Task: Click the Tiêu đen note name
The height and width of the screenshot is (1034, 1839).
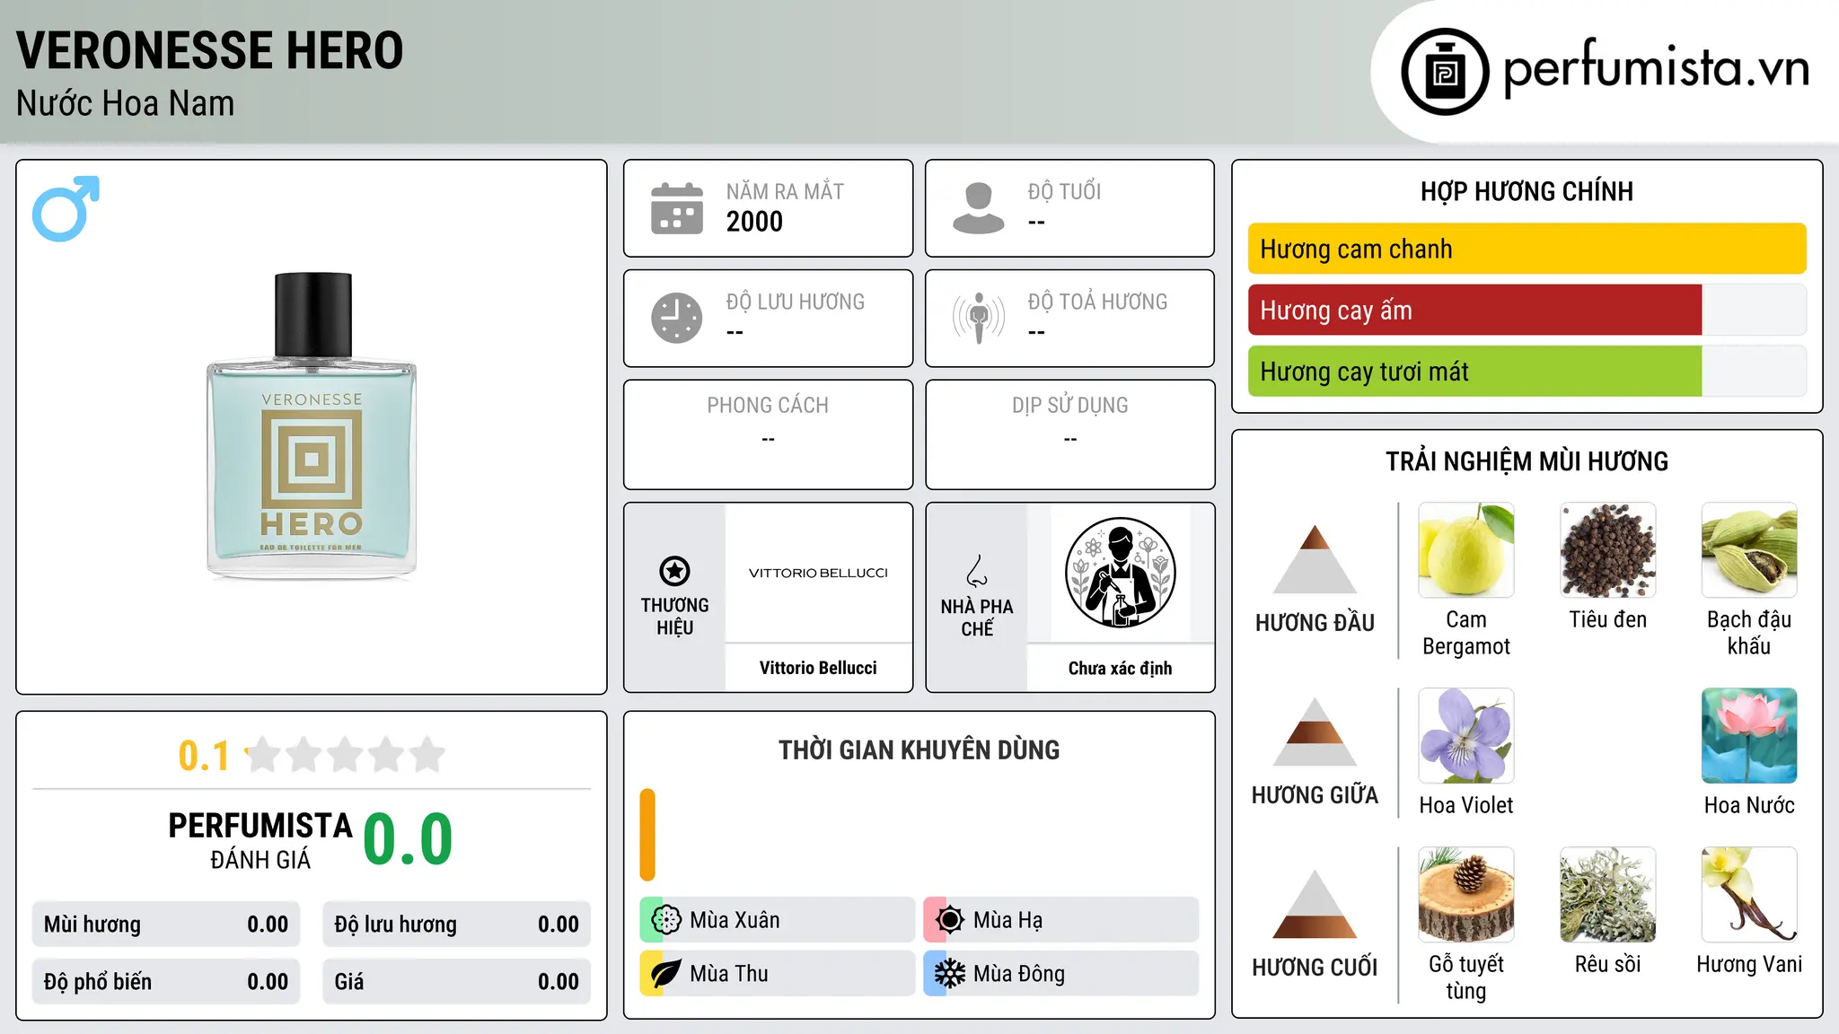Action: [x=1608, y=619]
